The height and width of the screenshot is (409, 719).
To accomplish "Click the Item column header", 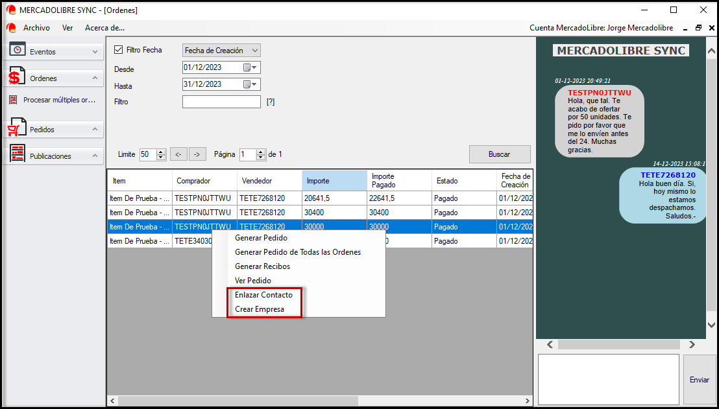I will point(140,181).
